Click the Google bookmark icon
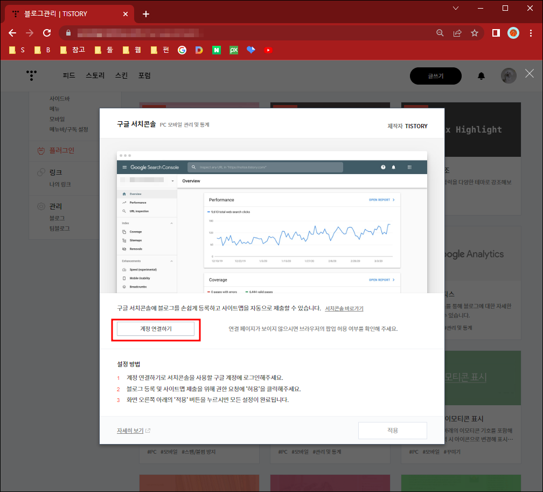The height and width of the screenshot is (492, 543). click(182, 50)
